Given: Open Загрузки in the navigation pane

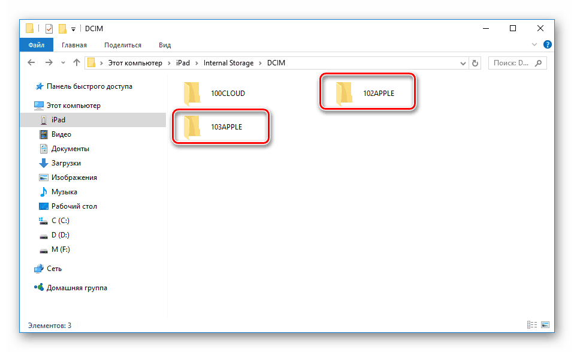Looking at the screenshot, I should [60, 163].
